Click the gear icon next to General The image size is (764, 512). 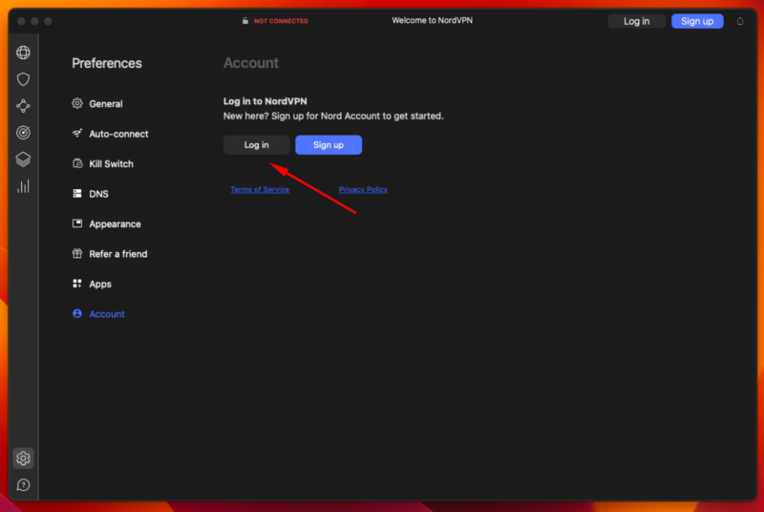(77, 103)
